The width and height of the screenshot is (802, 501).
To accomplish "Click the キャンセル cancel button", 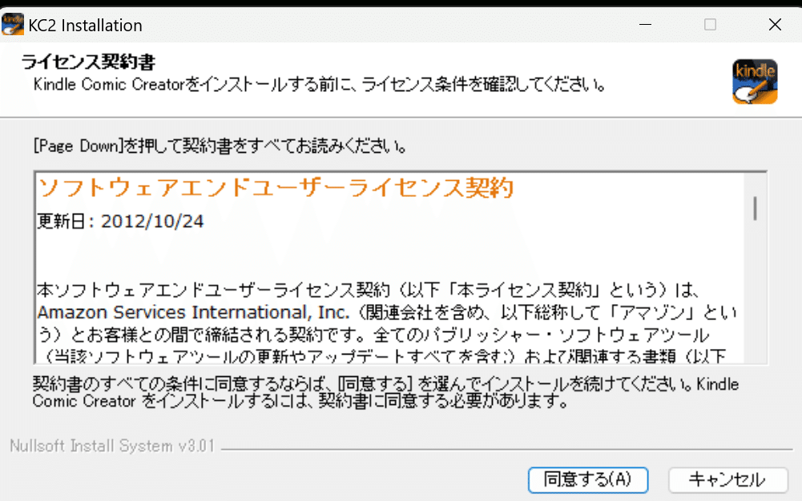I will (x=727, y=479).
